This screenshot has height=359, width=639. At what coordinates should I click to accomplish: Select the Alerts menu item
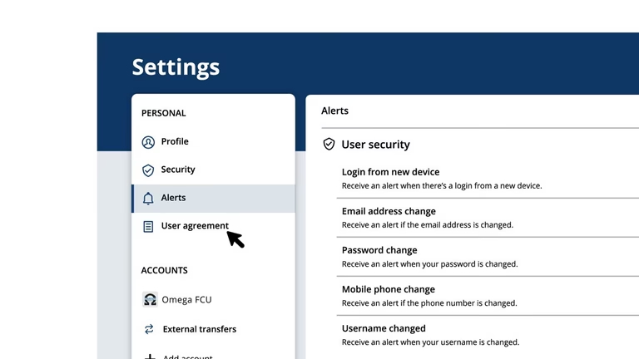213,199
